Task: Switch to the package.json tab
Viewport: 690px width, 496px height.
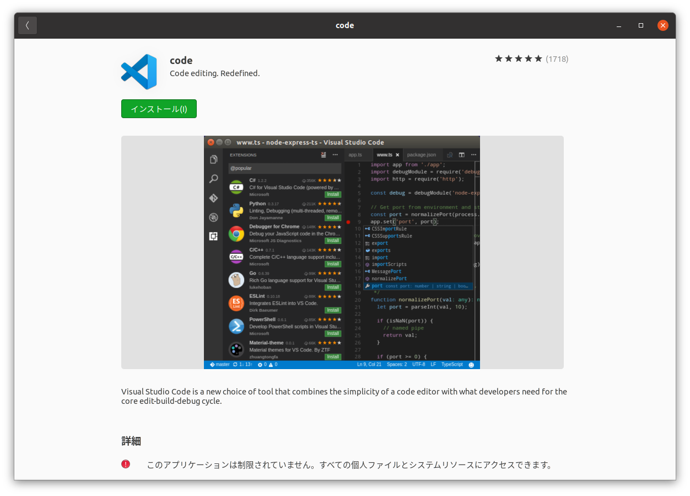Action: click(x=421, y=154)
